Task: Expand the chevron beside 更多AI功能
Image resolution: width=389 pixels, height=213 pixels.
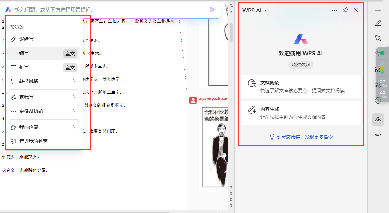Action: pos(74,111)
